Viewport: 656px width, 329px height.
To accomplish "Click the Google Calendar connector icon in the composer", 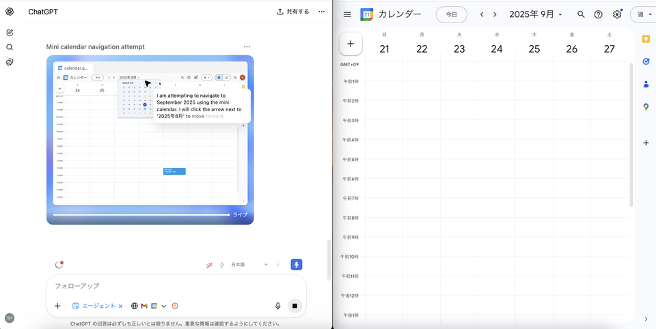I will pyautogui.click(x=154, y=306).
